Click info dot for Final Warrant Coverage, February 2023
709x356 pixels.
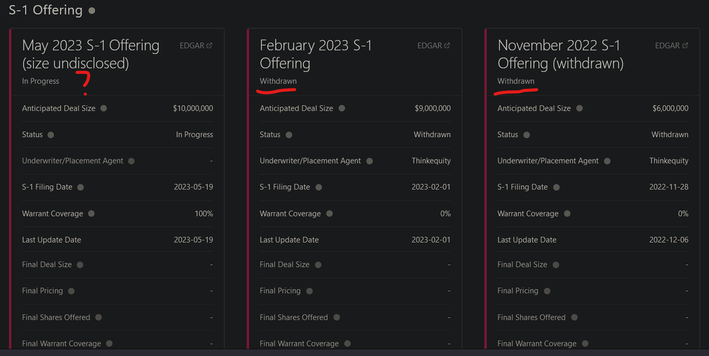point(347,344)
